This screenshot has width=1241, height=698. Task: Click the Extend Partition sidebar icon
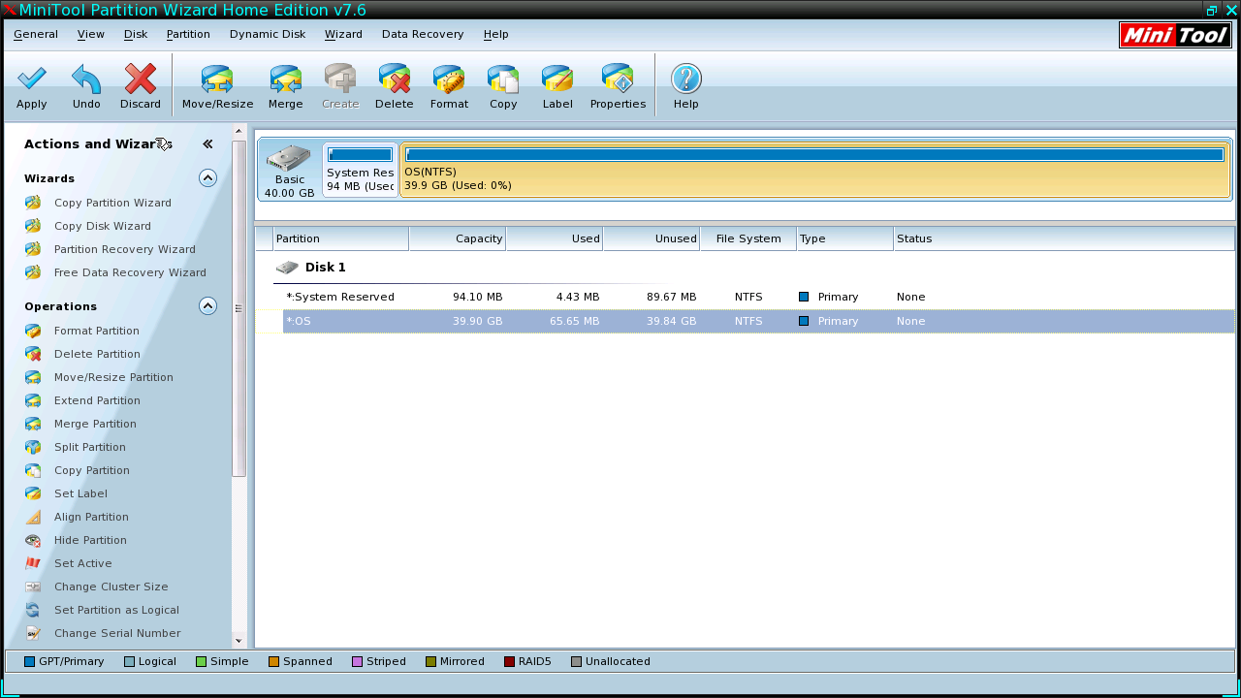(33, 400)
